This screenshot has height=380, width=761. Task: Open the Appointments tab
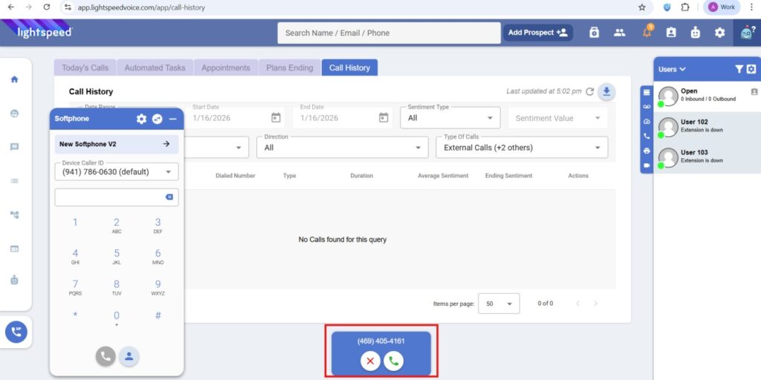[225, 68]
